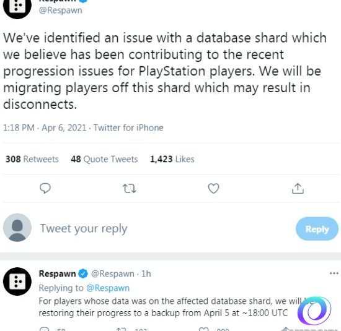
Task: Click the tweet timestamp 1:18 PM Apr 6, 2021
Action: click(x=45, y=127)
